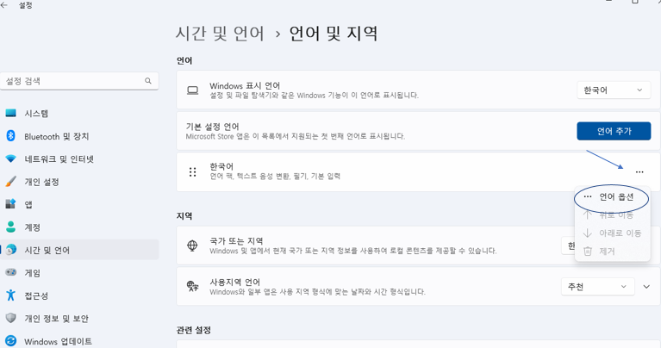This screenshot has height=348, width=661.
Task: Click the 개인 설정 paintbrush icon
Action: coord(11,182)
